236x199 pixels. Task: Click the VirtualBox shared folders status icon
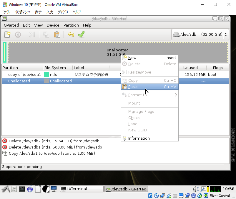click(x=175, y=196)
